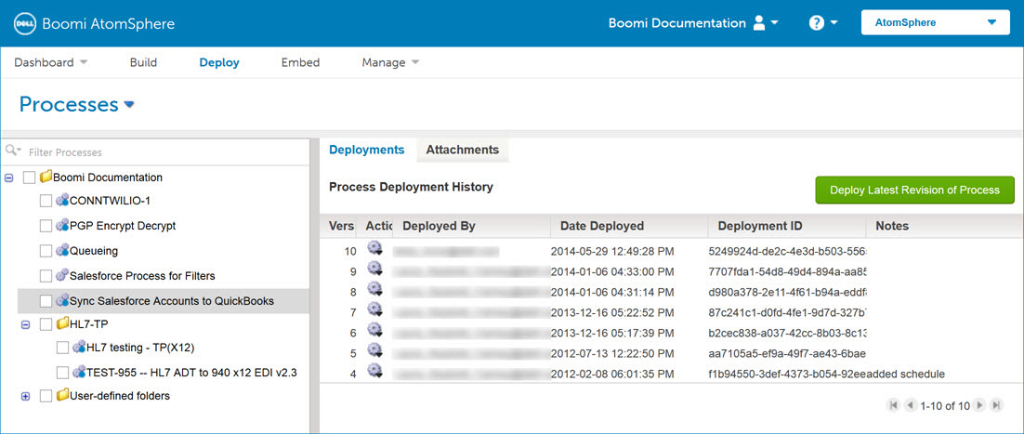Click HL7 testing - TP(X12) process icon
This screenshot has height=434, width=1024.
tap(79, 347)
